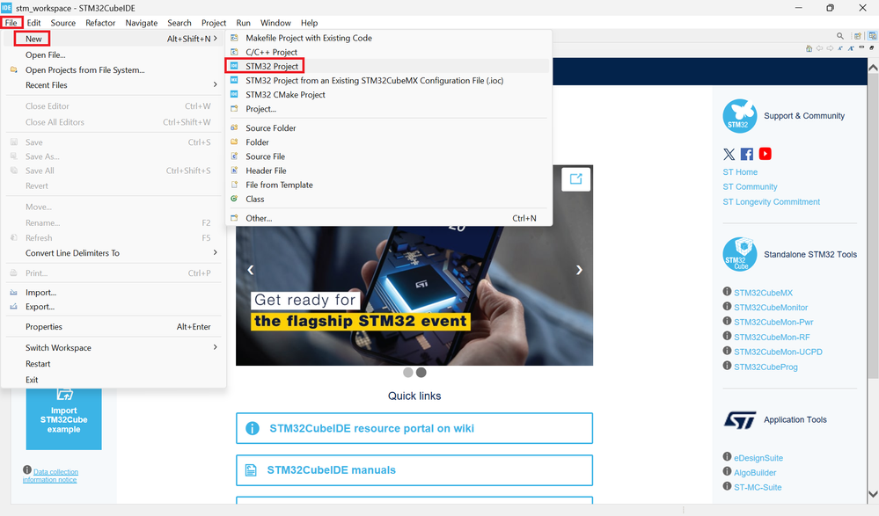
Task: Click the info icon beside STM32CubeMX
Action: [727, 291]
